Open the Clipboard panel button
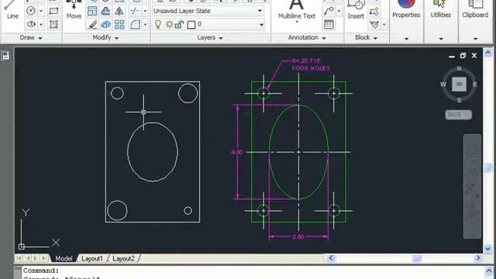 475,9
